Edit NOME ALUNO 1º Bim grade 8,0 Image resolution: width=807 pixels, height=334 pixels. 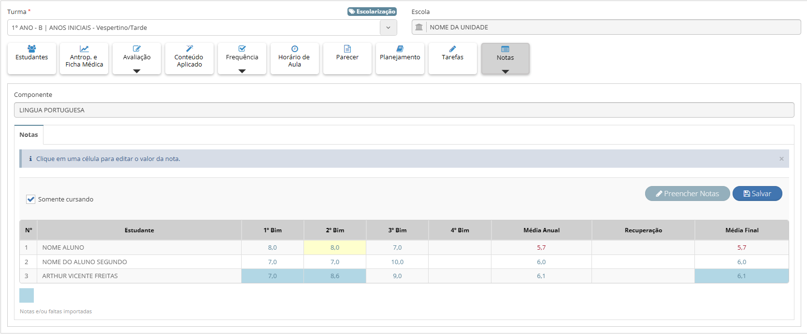pyautogui.click(x=273, y=248)
